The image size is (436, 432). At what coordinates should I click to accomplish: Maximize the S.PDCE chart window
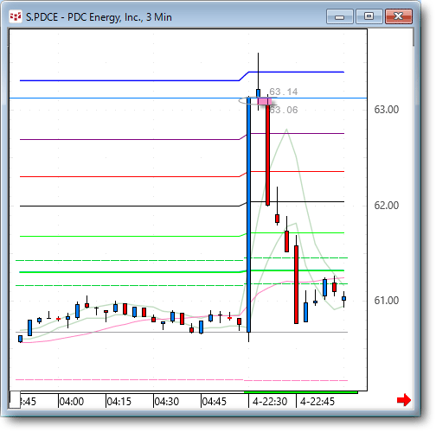click(x=369, y=16)
